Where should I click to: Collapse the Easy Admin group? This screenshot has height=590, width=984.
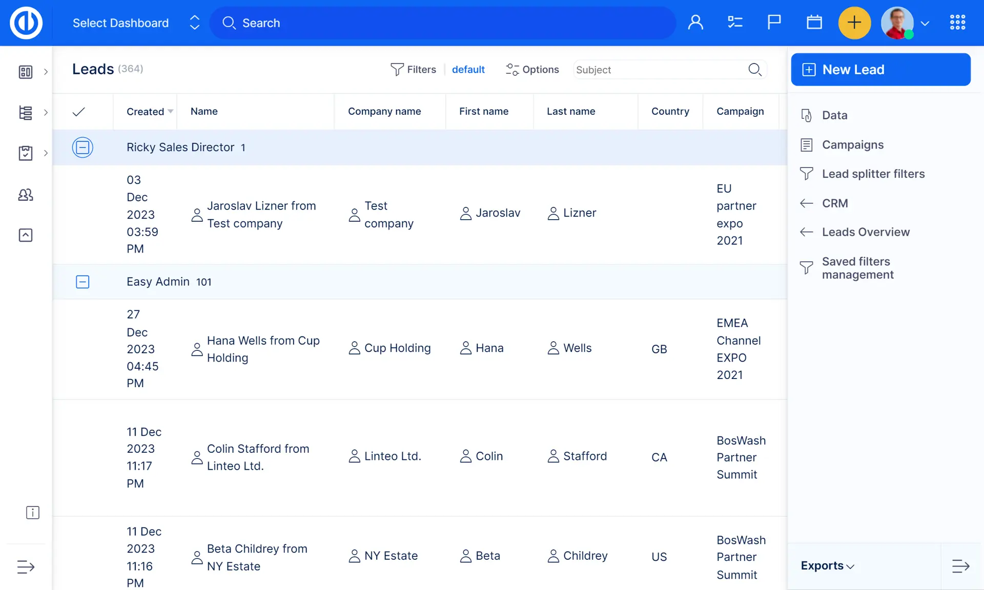83,282
